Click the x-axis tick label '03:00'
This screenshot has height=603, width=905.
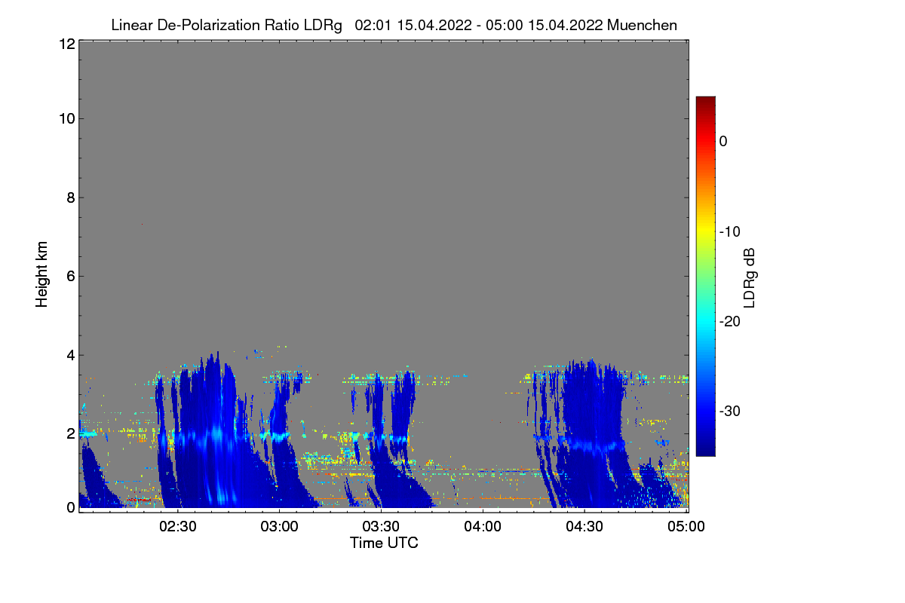click(x=280, y=526)
